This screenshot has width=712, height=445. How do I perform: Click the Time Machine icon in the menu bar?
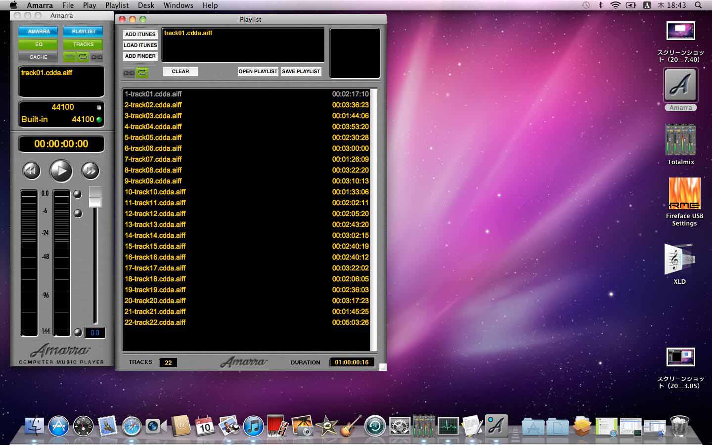586,5
